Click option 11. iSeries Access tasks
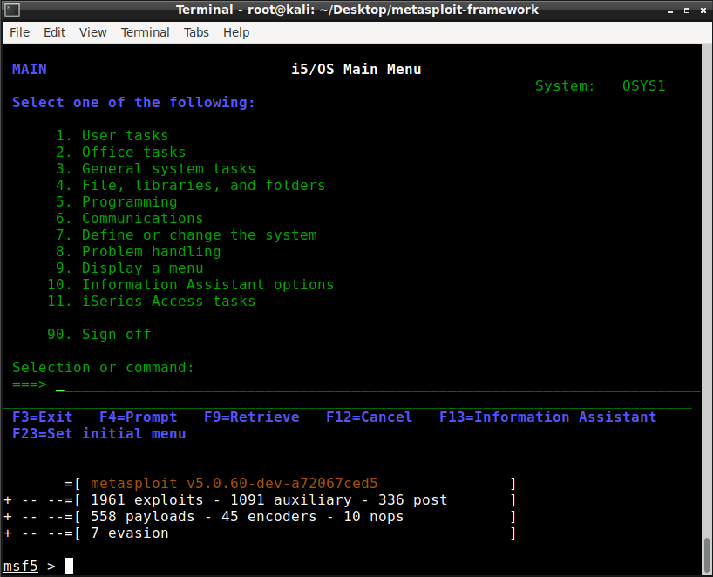 click(x=152, y=302)
